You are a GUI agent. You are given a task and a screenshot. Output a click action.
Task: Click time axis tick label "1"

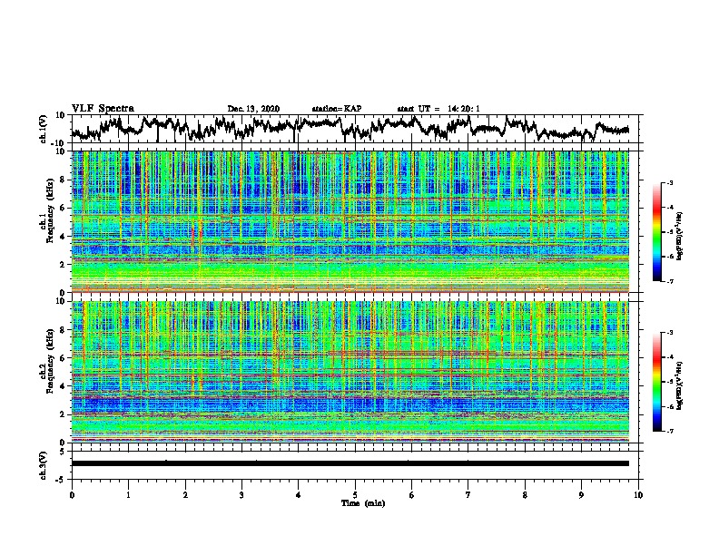[x=128, y=495]
